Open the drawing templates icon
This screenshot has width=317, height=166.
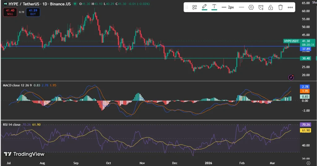(x=194, y=7)
